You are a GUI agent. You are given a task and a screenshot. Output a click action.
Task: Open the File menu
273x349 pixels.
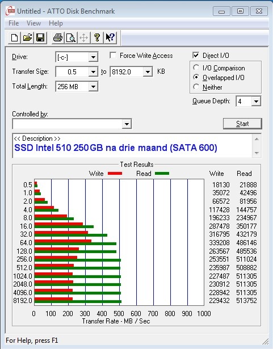14,23
